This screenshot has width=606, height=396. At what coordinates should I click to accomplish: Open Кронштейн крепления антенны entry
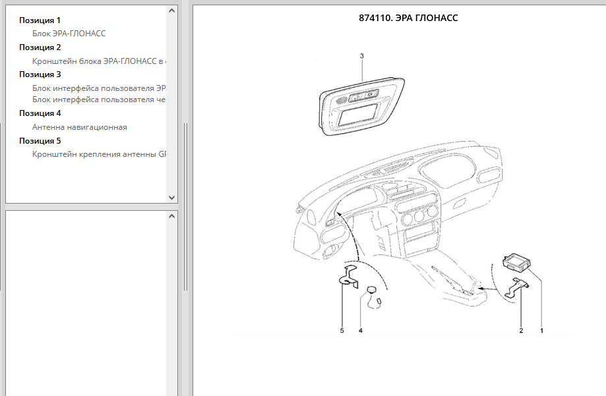[x=99, y=154]
